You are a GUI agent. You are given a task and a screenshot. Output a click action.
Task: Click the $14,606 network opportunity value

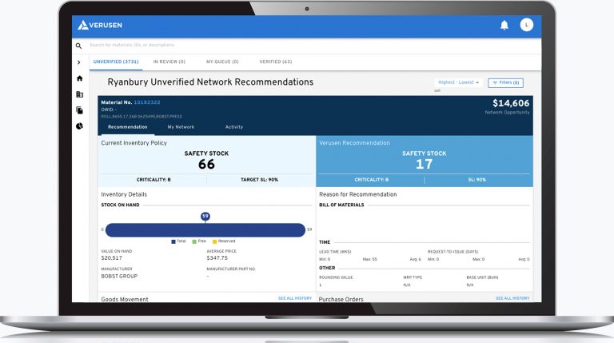point(511,103)
